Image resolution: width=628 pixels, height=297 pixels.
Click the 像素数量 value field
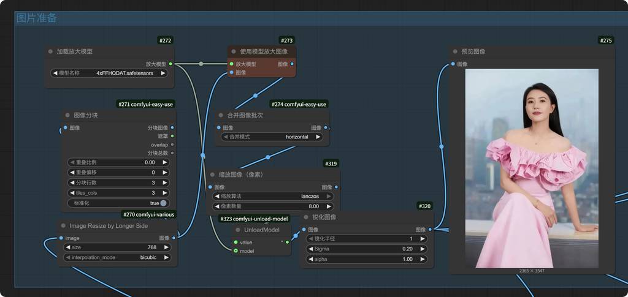tap(272, 207)
